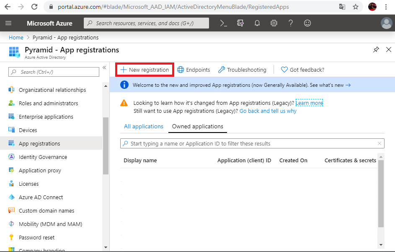Open Enterprise applications in sidebar
The width and height of the screenshot is (395, 252).
[x=46, y=117]
